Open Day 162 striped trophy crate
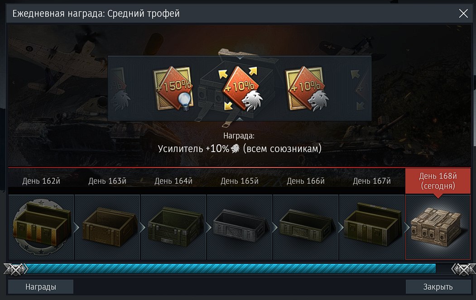This screenshot has width=476, height=300. tap(41, 227)
